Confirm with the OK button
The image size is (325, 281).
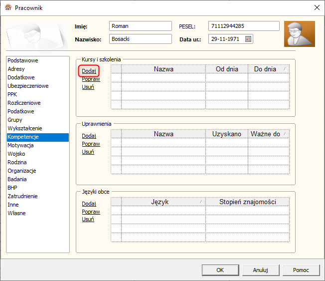point(220,270)
